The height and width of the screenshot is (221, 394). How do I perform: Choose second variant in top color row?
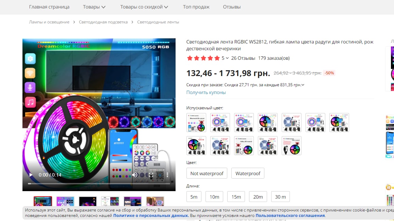[220, 123]
